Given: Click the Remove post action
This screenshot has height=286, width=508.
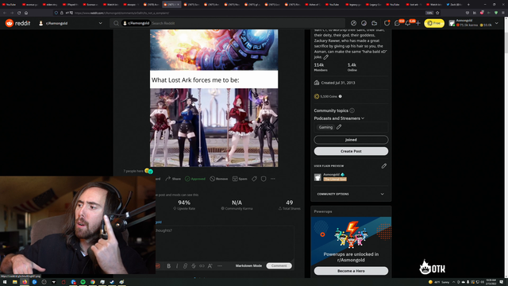Looking at the screenshot, I should click(219, 179).
